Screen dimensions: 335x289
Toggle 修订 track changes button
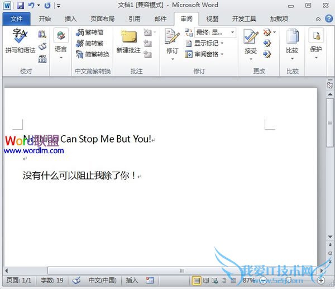(172, 41)
